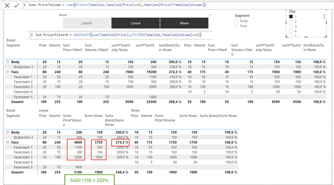334x185 pixels.
Task: Click Bodylotion 3 row in lower matrix
Action: pos(122,137)
